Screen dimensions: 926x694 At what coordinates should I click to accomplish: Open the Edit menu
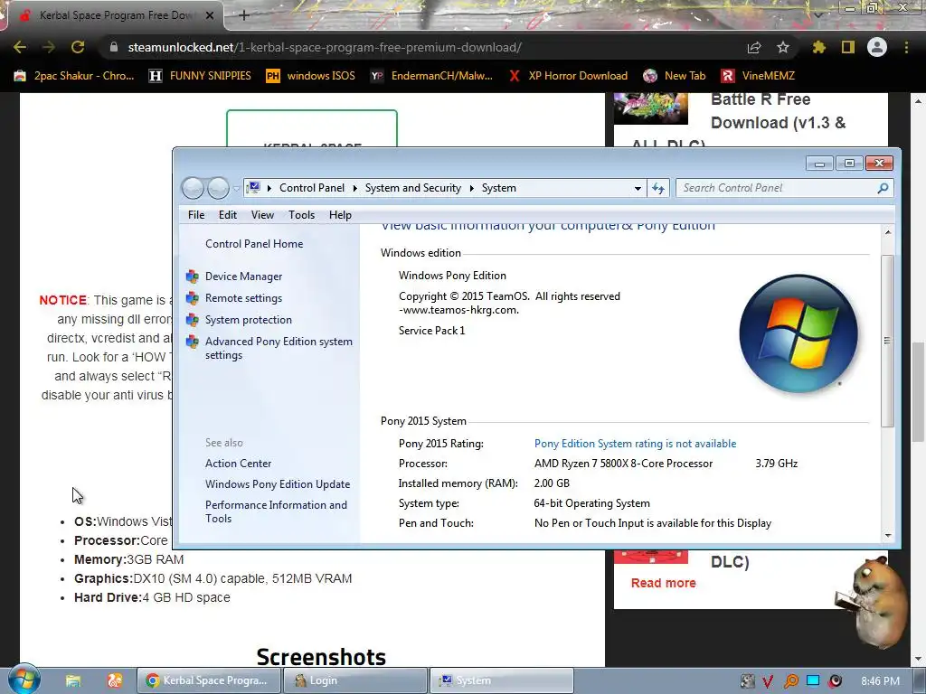227,215
